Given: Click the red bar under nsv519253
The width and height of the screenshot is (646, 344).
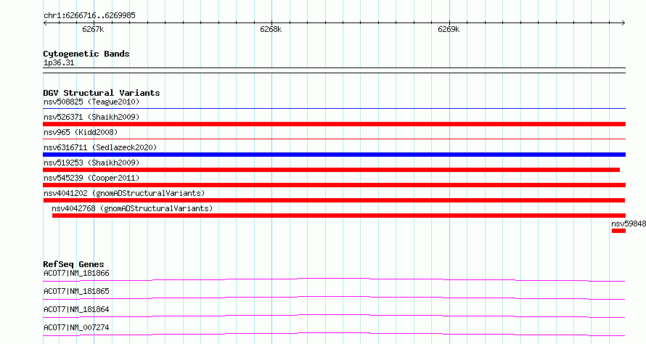Looking at the screenshot, I should pos(331,170).
